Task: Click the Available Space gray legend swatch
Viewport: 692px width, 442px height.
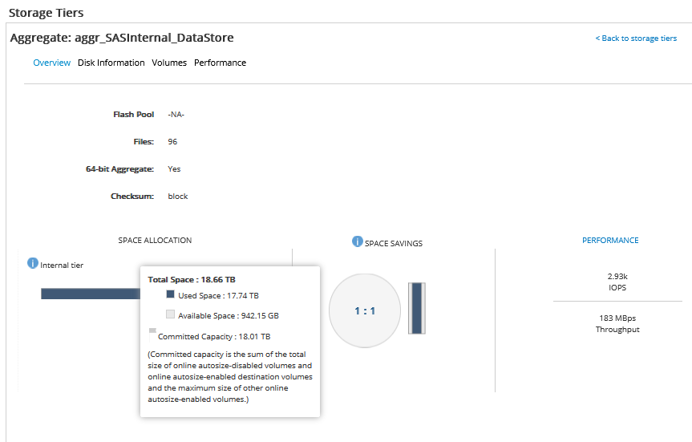Action: point(170,315)
